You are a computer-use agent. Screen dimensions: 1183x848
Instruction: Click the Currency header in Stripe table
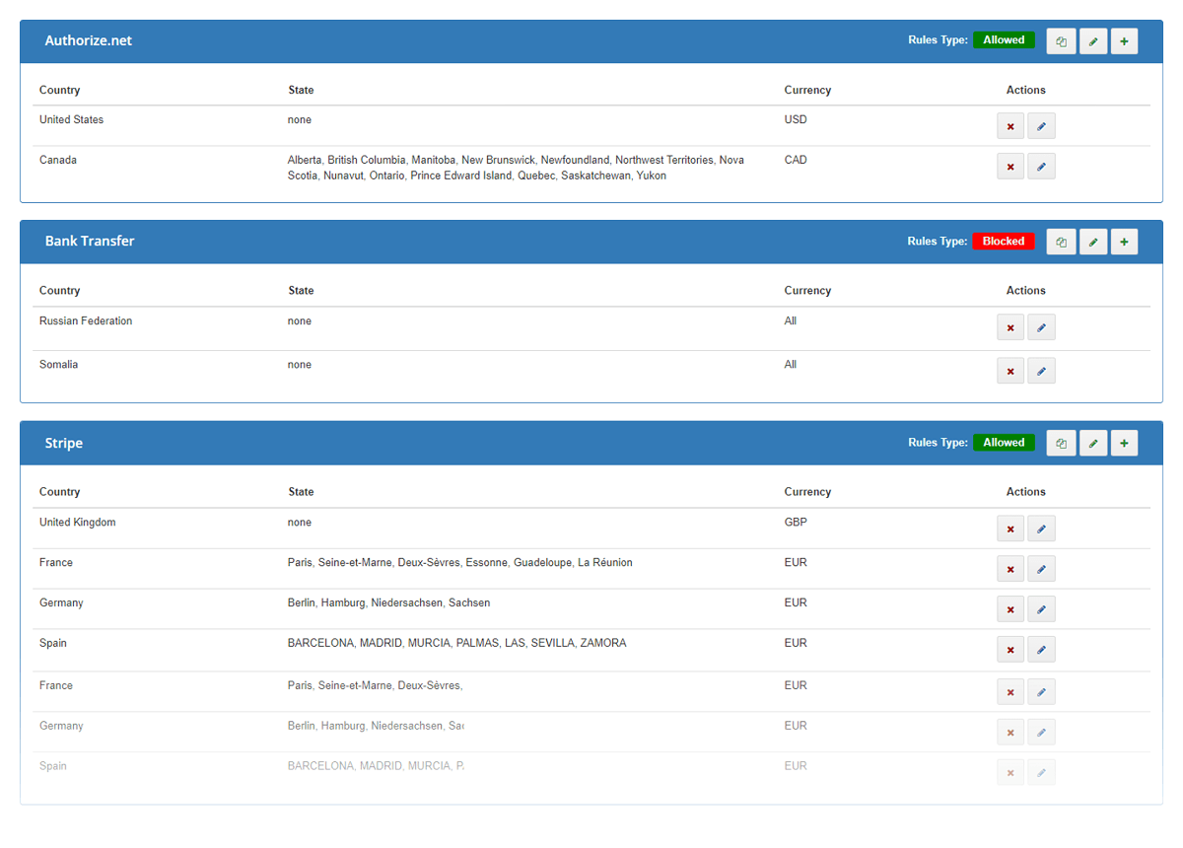(807, 492)
